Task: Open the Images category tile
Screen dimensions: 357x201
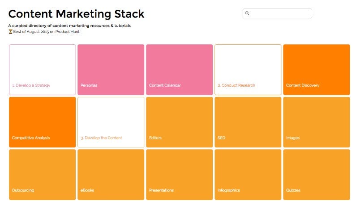Action: [316, 122]
